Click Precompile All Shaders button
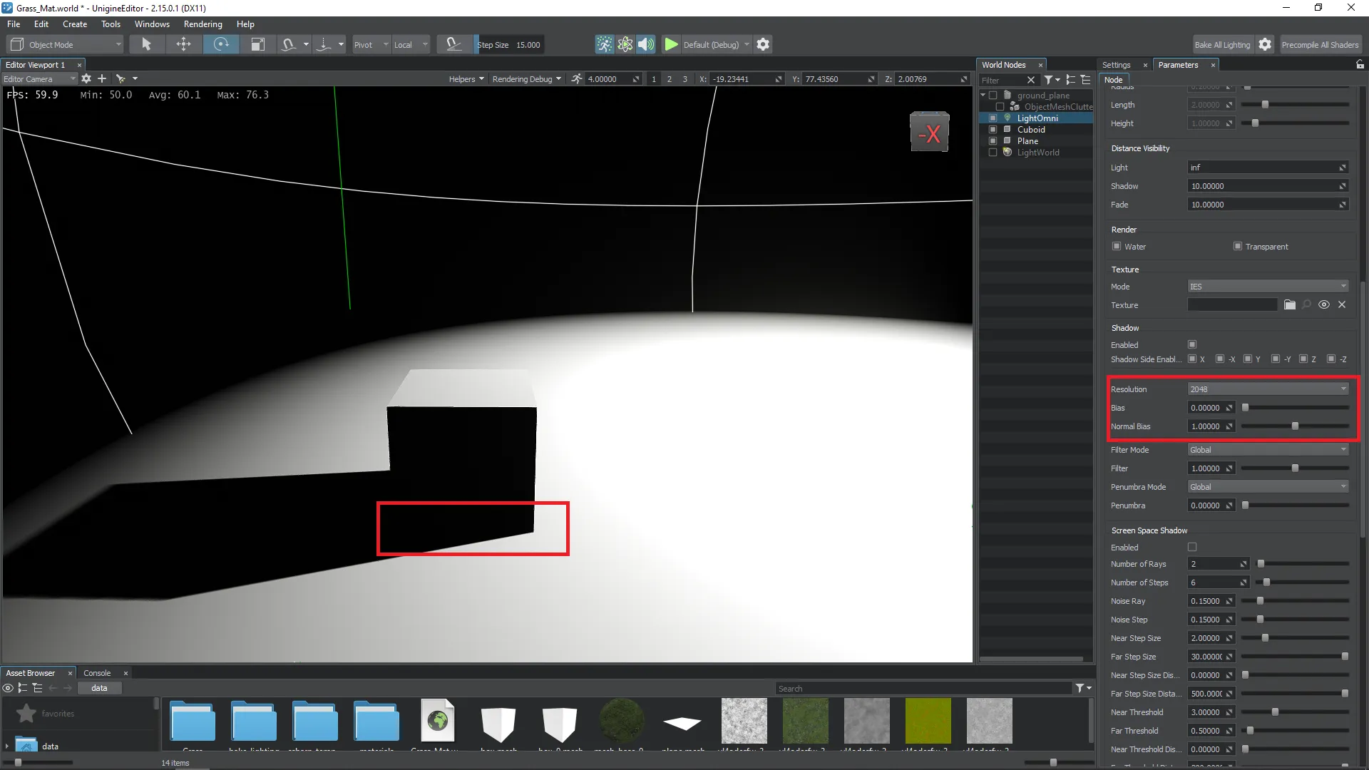Viewport: 1369px width, 770px height. (1320, 44)
